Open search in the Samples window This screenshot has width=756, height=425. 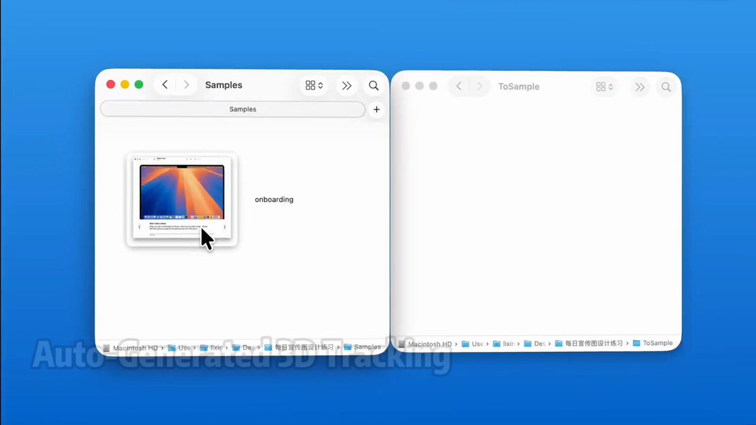[x=374, y=86]
